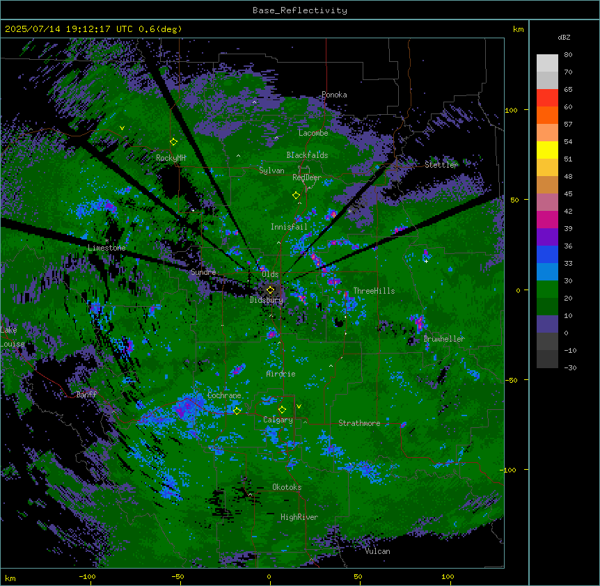The image size is (600, 586).
Task: Click the Blackfalds city label
Action: pos(307,155)
